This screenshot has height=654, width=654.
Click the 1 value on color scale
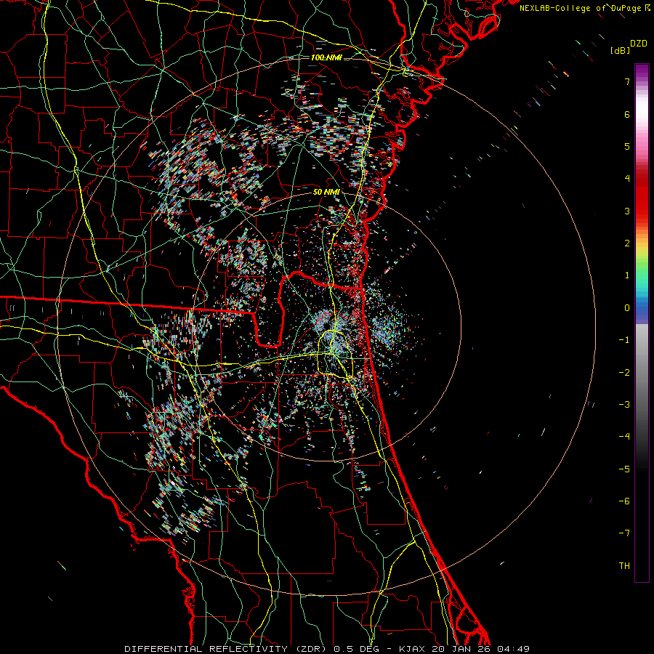(x=627, y=275)
